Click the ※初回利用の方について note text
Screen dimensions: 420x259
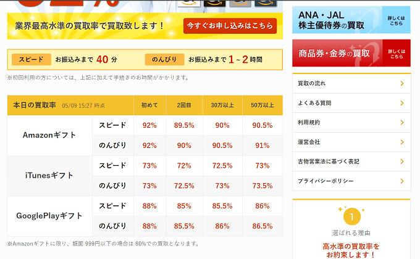pyautogui.click(x=98, y=78)
